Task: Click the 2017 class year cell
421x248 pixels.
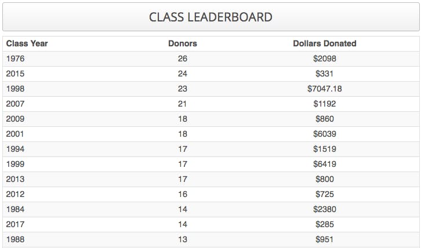Action: point(16,224)
